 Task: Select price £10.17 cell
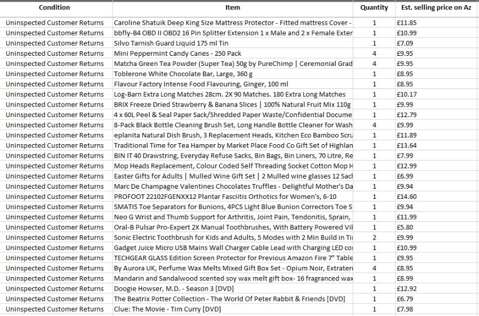click(x=437, y=94)
